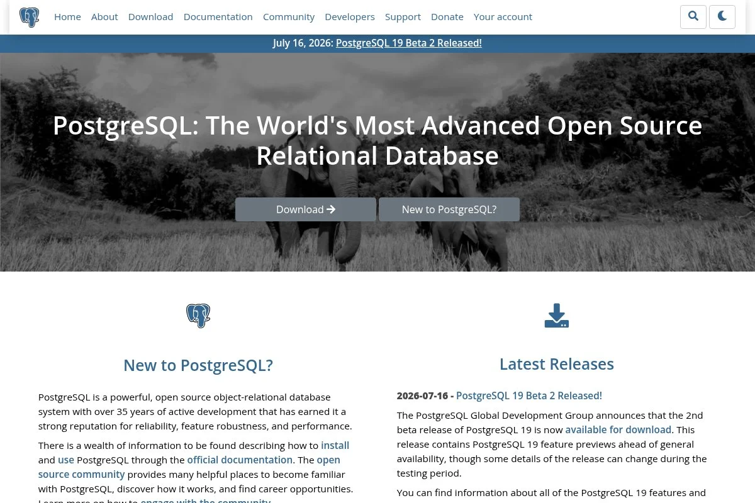This screenshot has height=503, width=755.
Task: Click Donate in the navigation bar
Action: pyautogui.click(x=447, y=17)
